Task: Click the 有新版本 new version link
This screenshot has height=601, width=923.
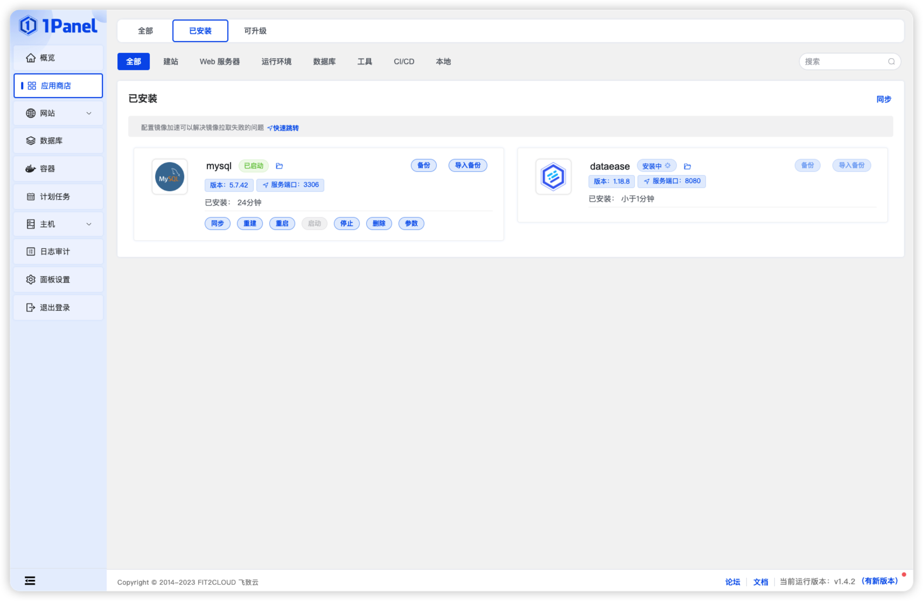Action: coord(880,581)
